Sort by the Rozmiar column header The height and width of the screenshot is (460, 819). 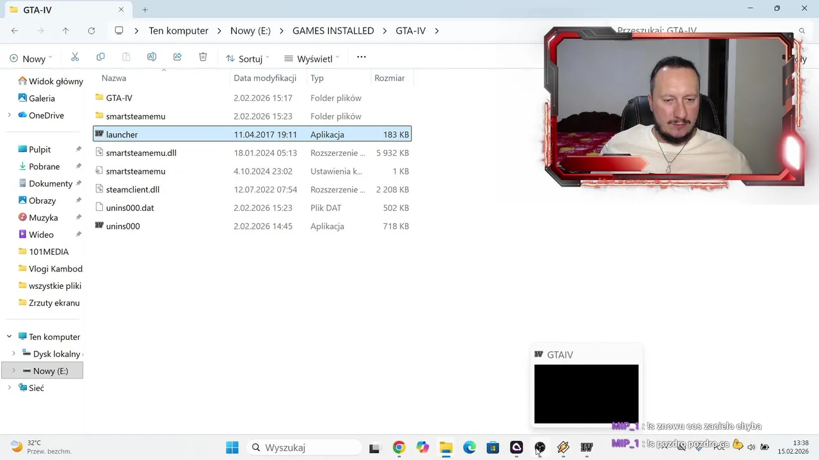point(390,78)
